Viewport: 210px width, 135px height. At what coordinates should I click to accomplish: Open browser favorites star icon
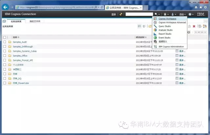point(200,7)
